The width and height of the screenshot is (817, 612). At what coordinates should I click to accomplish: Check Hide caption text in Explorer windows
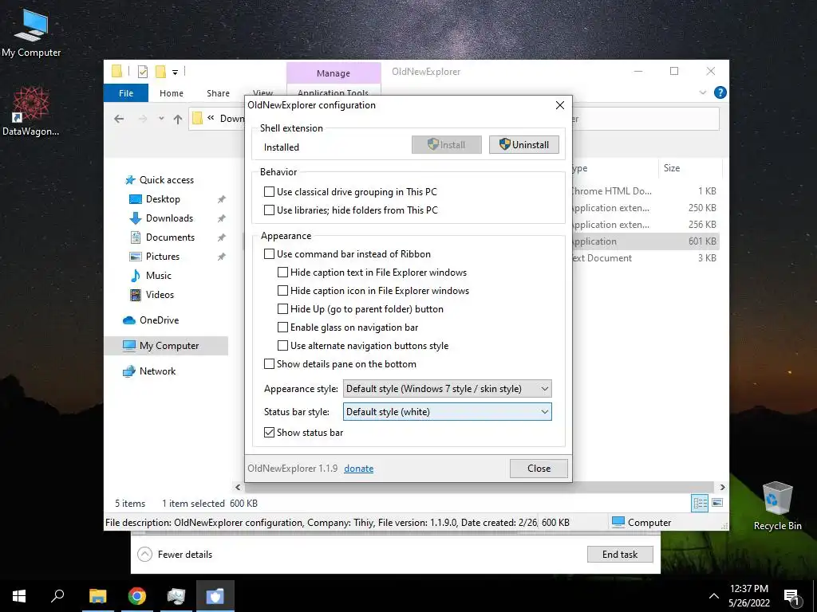coord(282,273)
